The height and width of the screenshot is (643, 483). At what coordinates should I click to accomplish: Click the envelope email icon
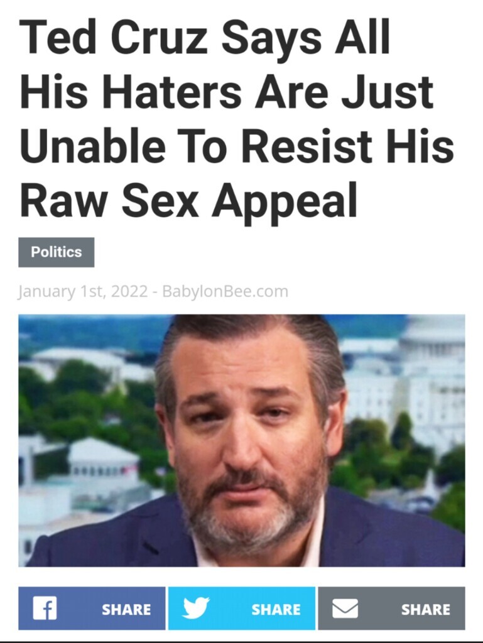[x=345, y=608]
